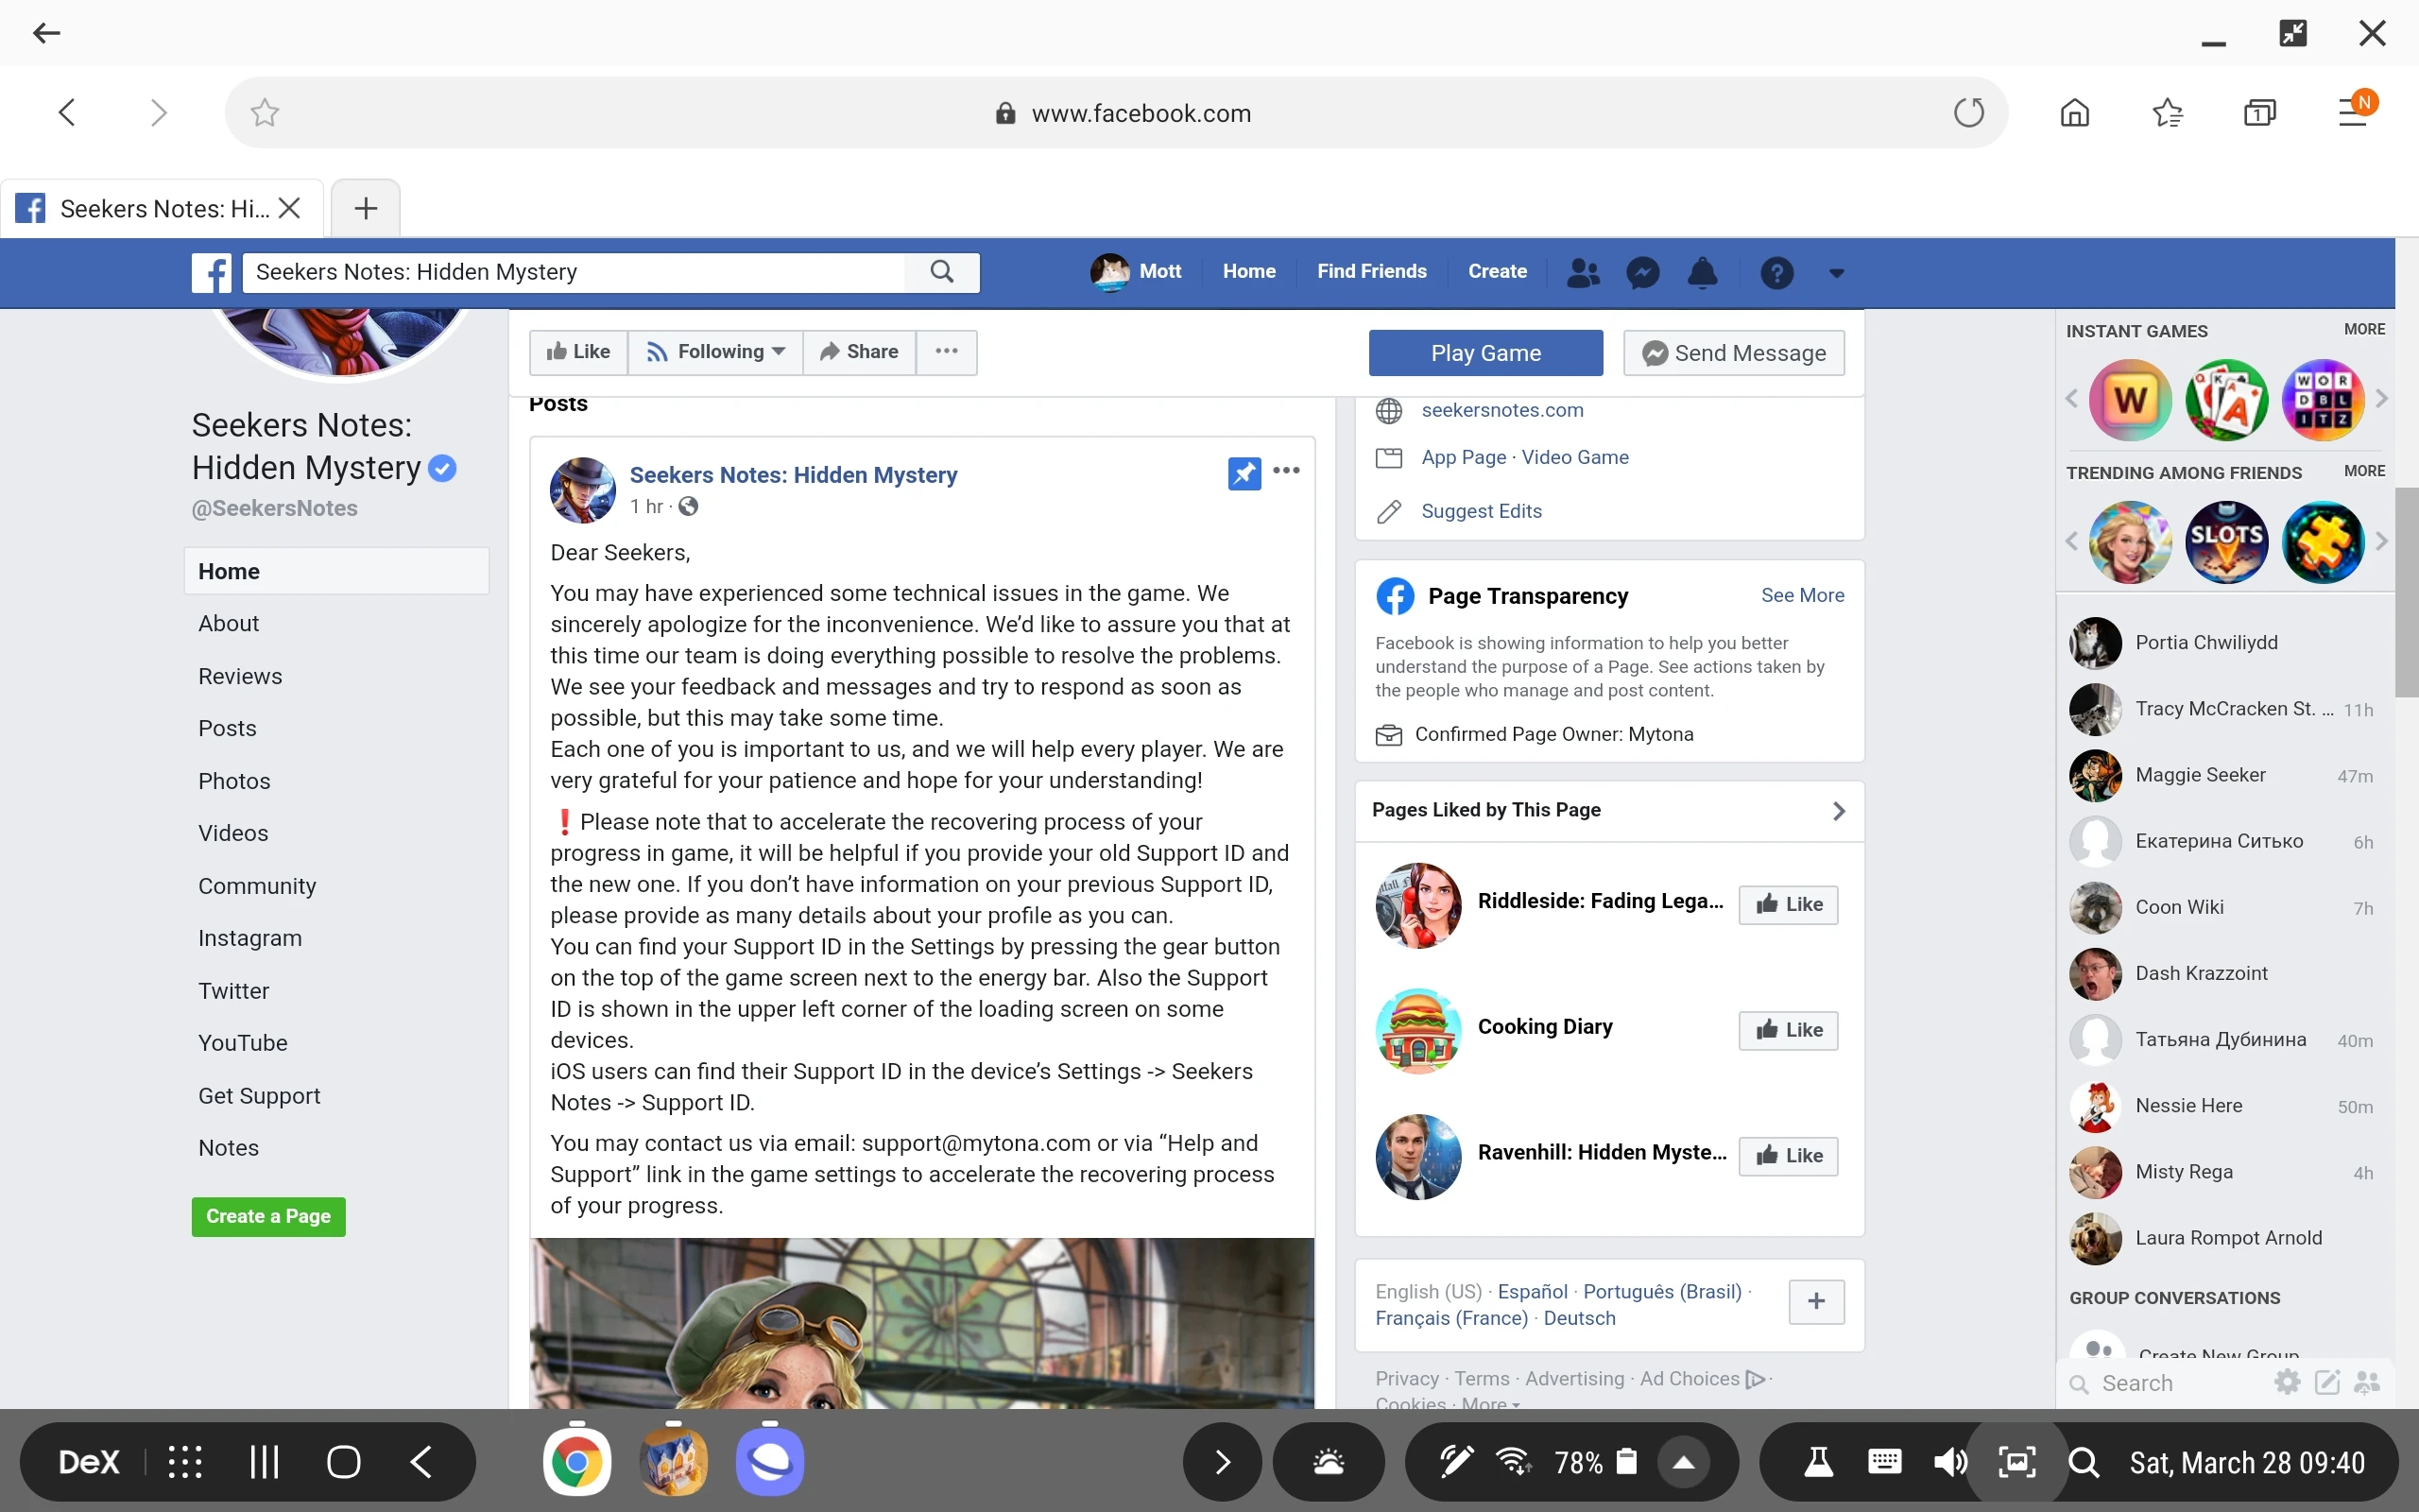Open the seekersnotes.com link
2419x1512 pixels.
tap(1501, 410)
